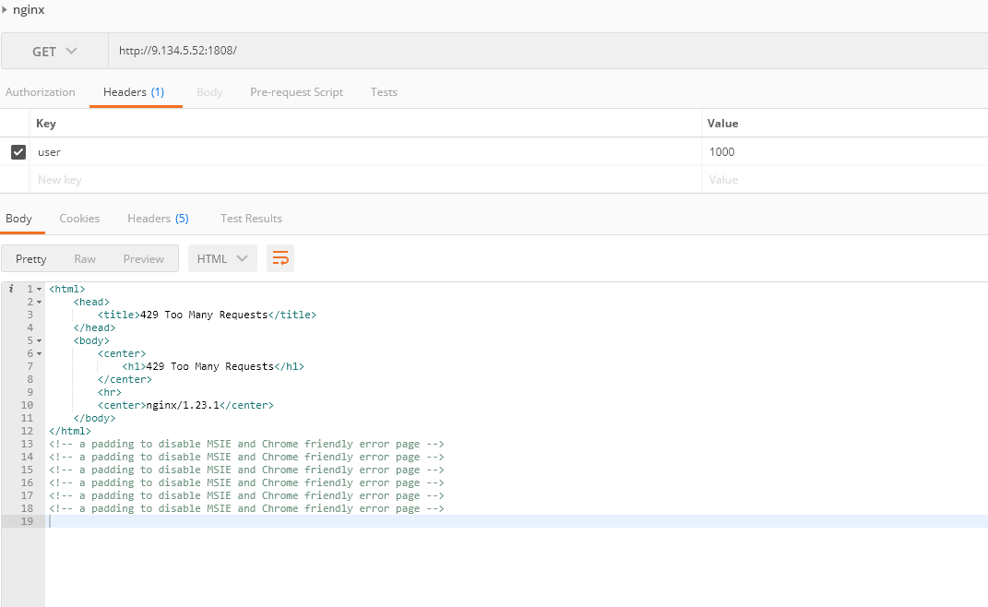Select the Preview view button

[x=144, y=259]
